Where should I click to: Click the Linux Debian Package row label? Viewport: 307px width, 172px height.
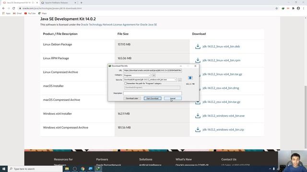click(x=58, y=44)
